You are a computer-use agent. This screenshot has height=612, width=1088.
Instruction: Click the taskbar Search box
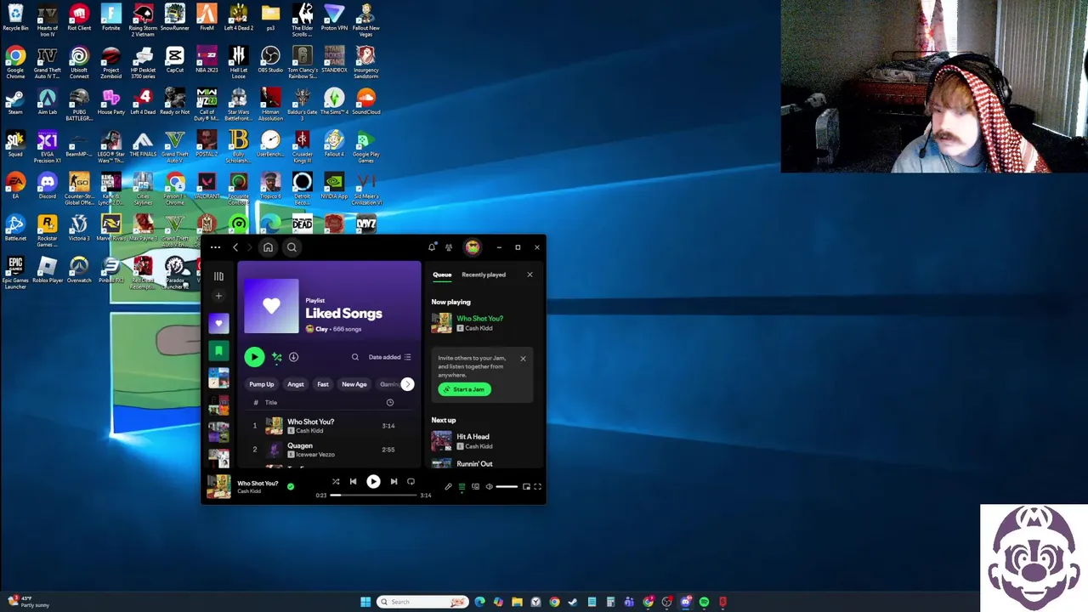pos(423,602)
